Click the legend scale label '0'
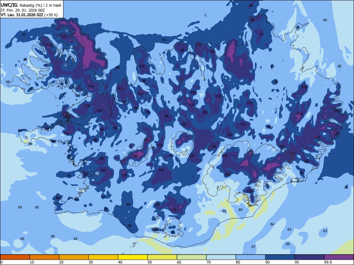 1,262
